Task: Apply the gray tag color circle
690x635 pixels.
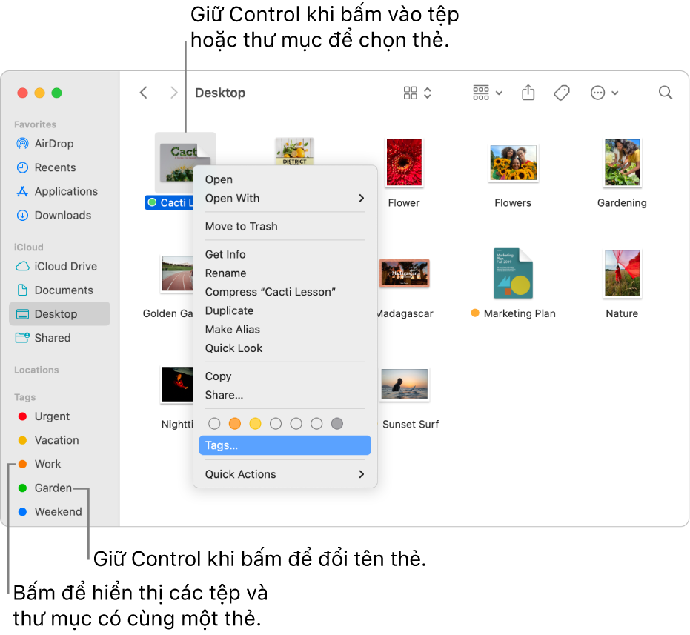Action: click(x=337, y=424)
